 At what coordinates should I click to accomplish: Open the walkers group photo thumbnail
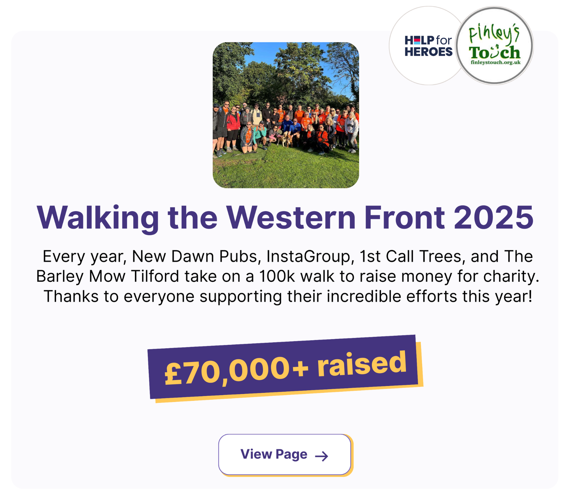tap(286, 115)
